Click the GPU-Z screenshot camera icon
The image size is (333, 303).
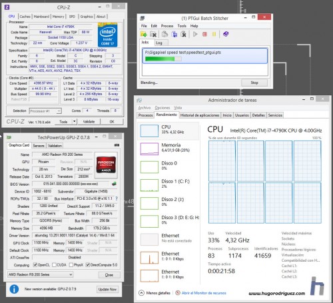point(117,145)
